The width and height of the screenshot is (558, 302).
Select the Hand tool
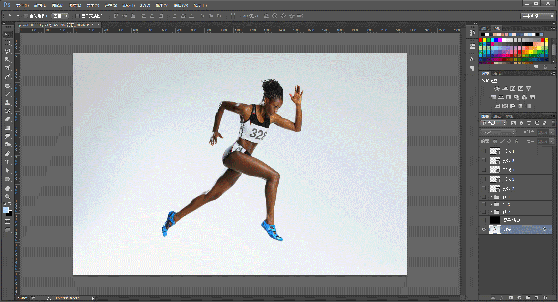point(7,188)
